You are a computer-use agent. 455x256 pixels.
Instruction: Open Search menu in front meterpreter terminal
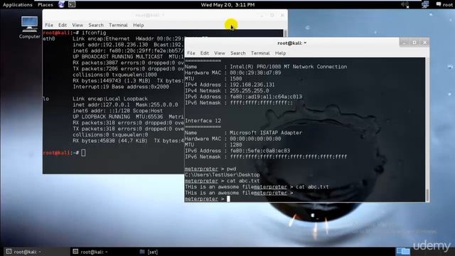coord(238,53)
